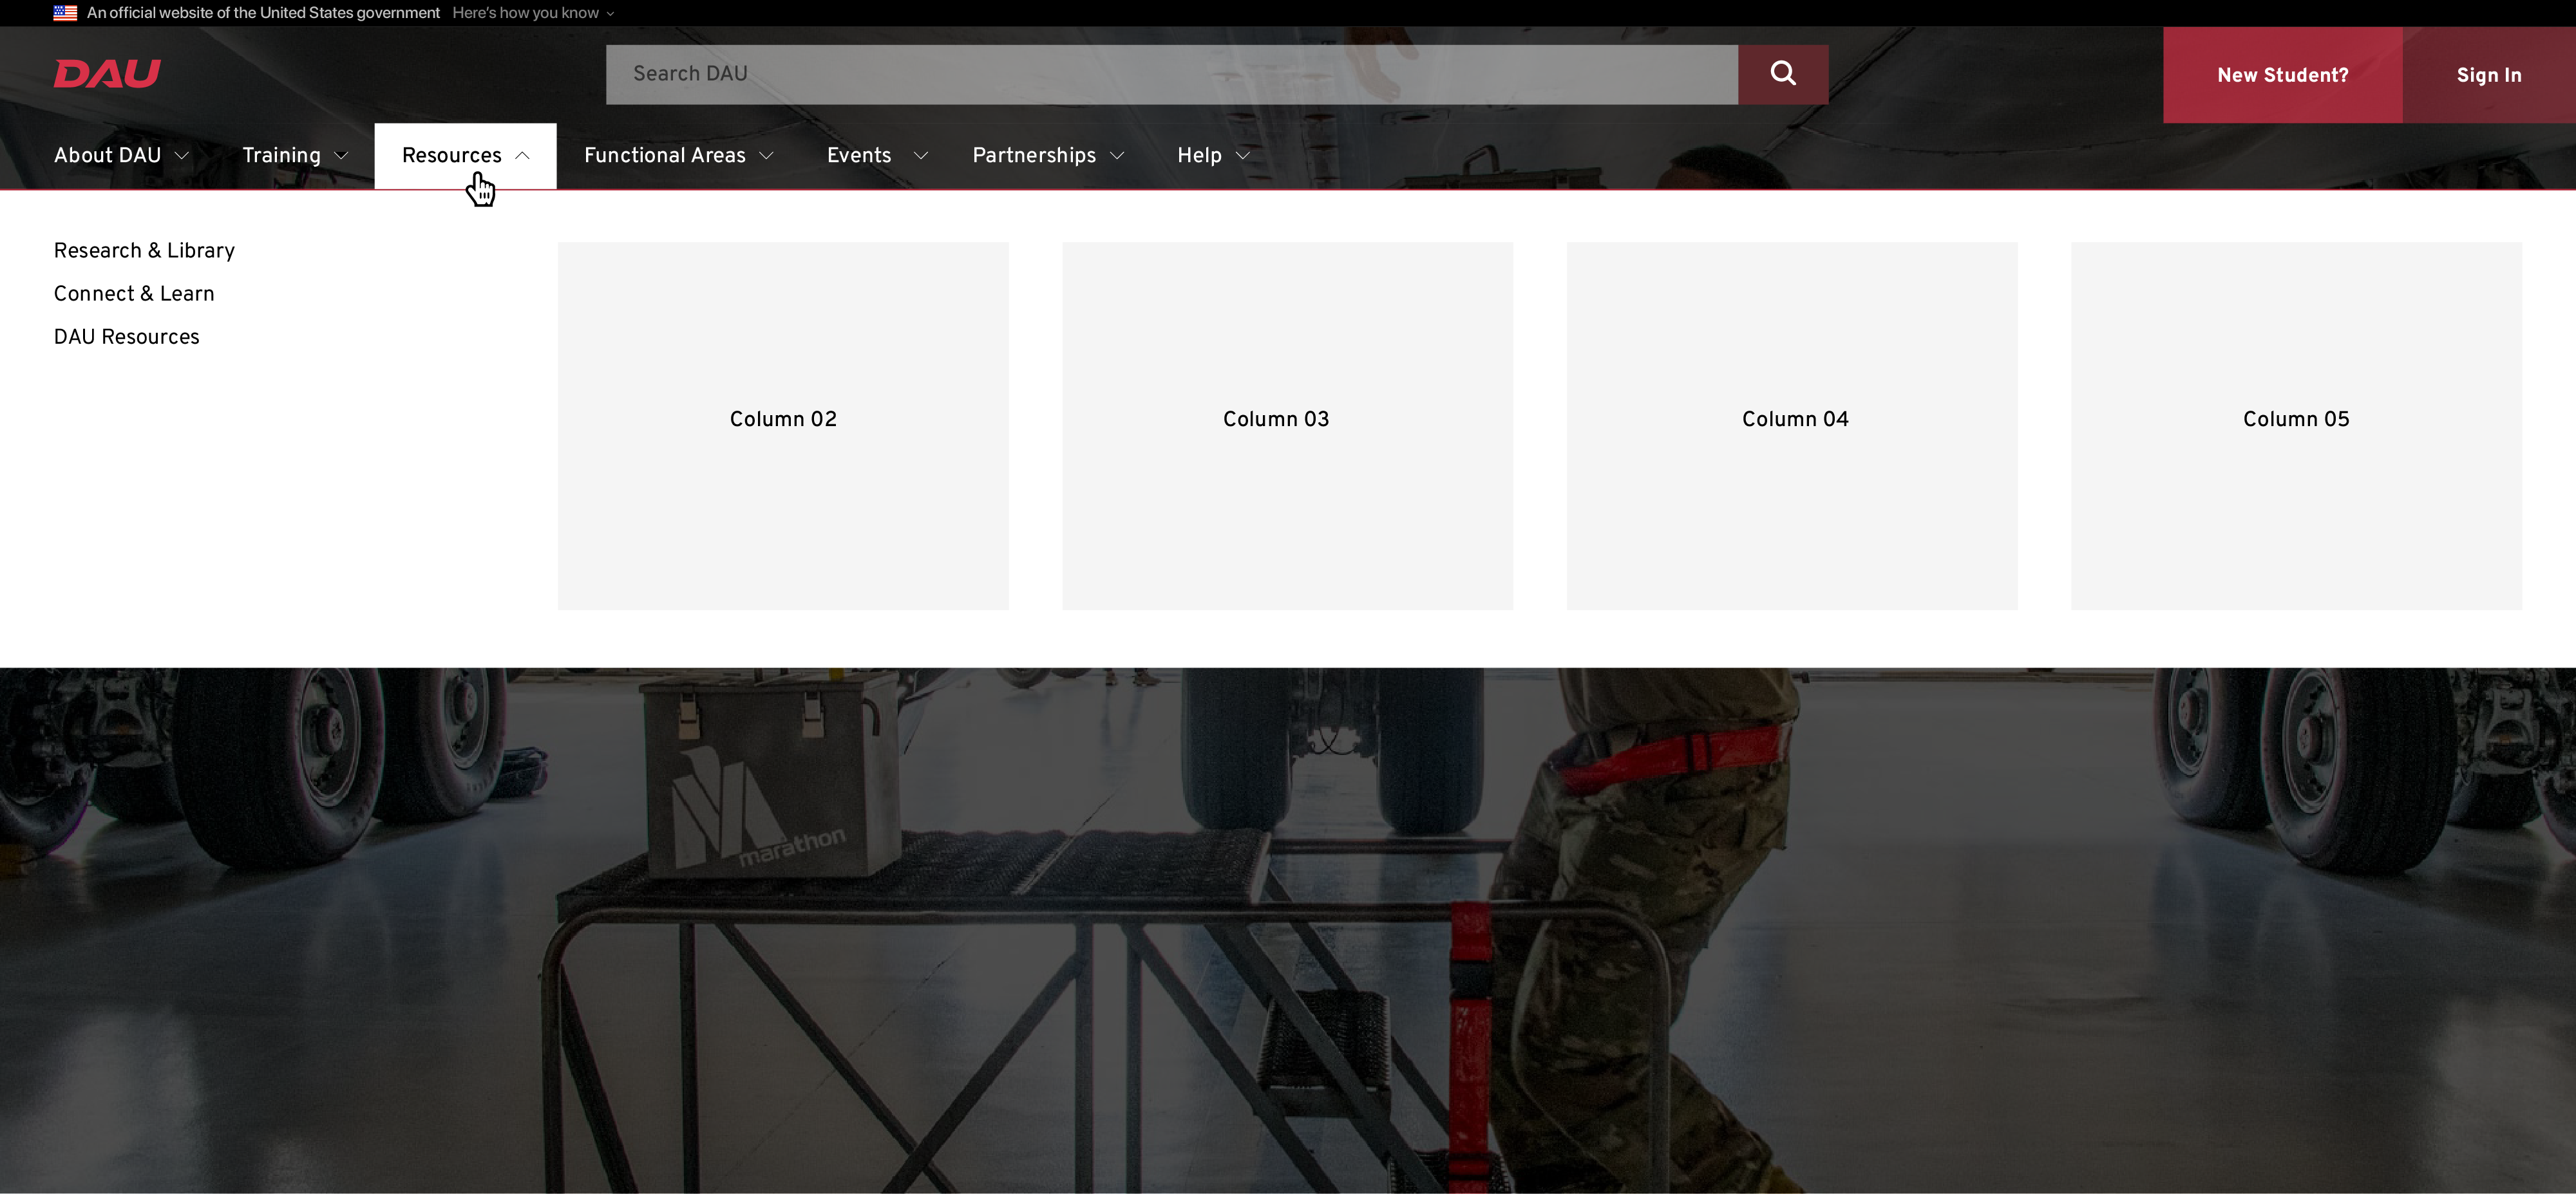
Task: Select the Resources menu item
Action: (x=451, y=155)
